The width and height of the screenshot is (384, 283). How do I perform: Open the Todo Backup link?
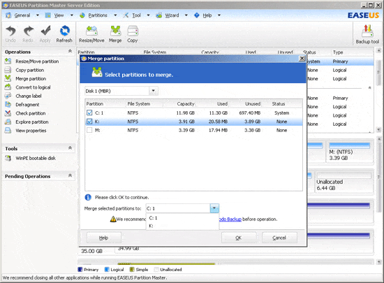(230, 219)
